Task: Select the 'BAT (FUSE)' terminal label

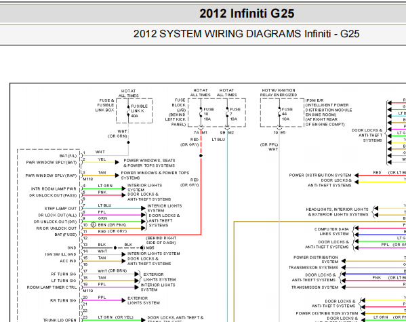Action: [x=66, y=235]
